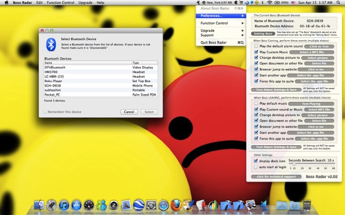
Task: Enable 'Play default music' checkbox
Action: [256, 103]
